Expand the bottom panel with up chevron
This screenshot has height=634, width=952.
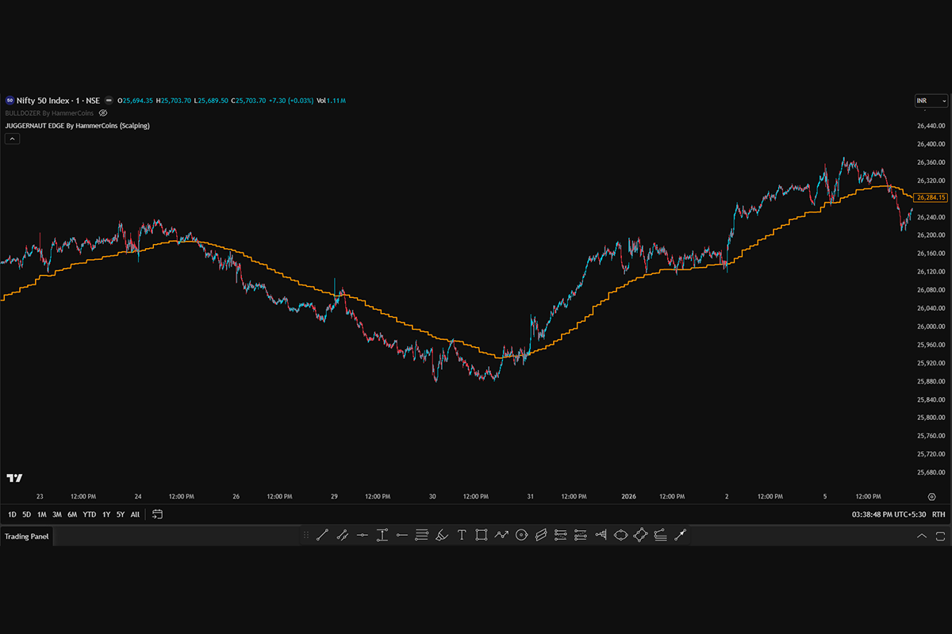(x=922, y=536)
